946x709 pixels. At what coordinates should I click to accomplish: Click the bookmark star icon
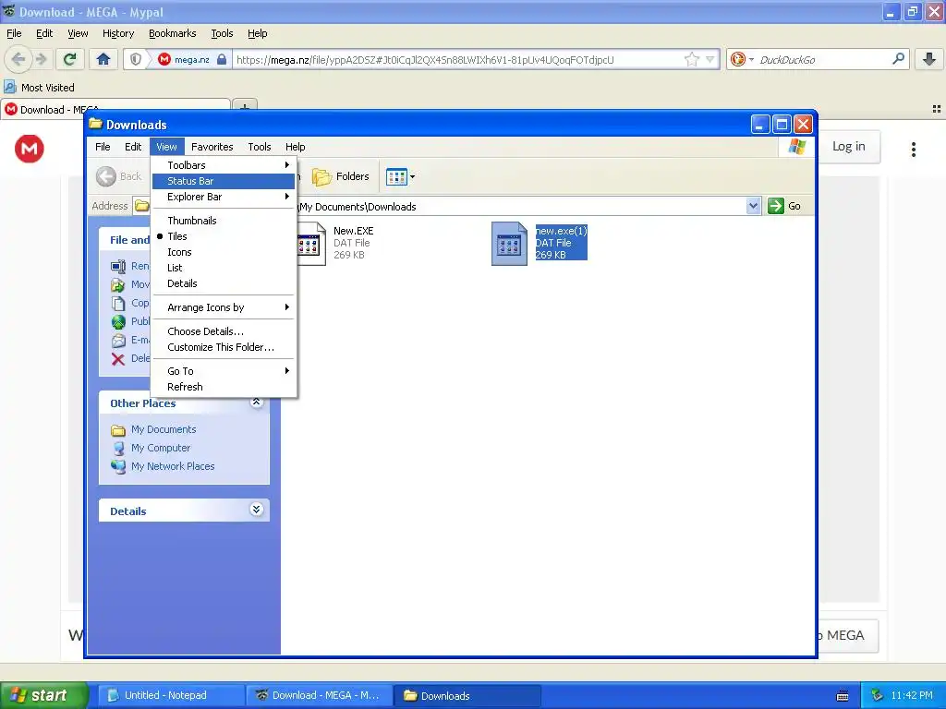coord(691,59)
